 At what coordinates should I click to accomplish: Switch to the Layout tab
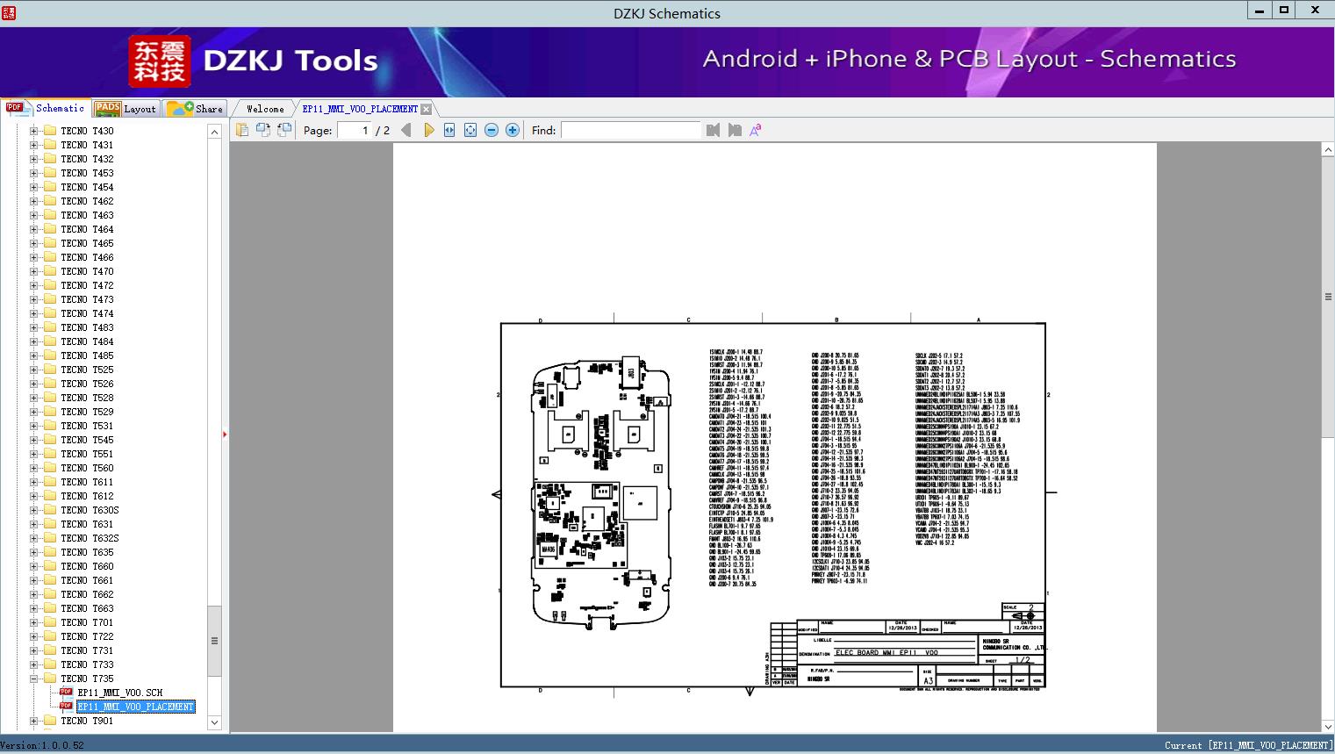[x=126, y=109]
